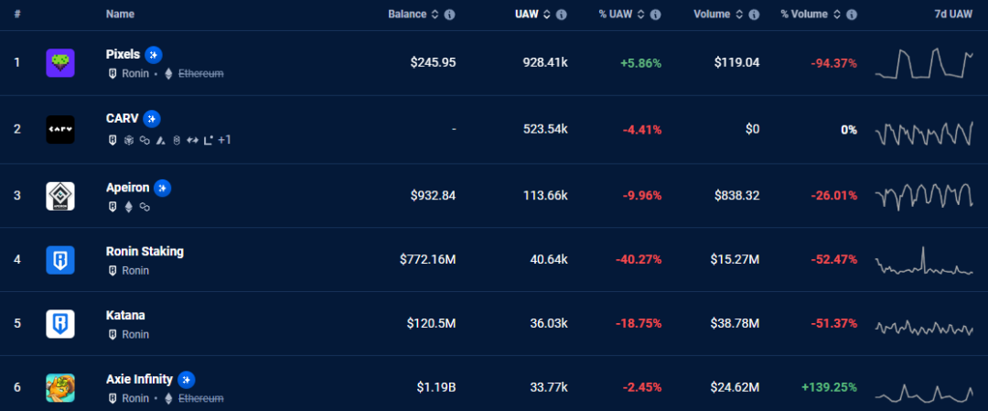Click the 7d UAW column header

point(953,14)
